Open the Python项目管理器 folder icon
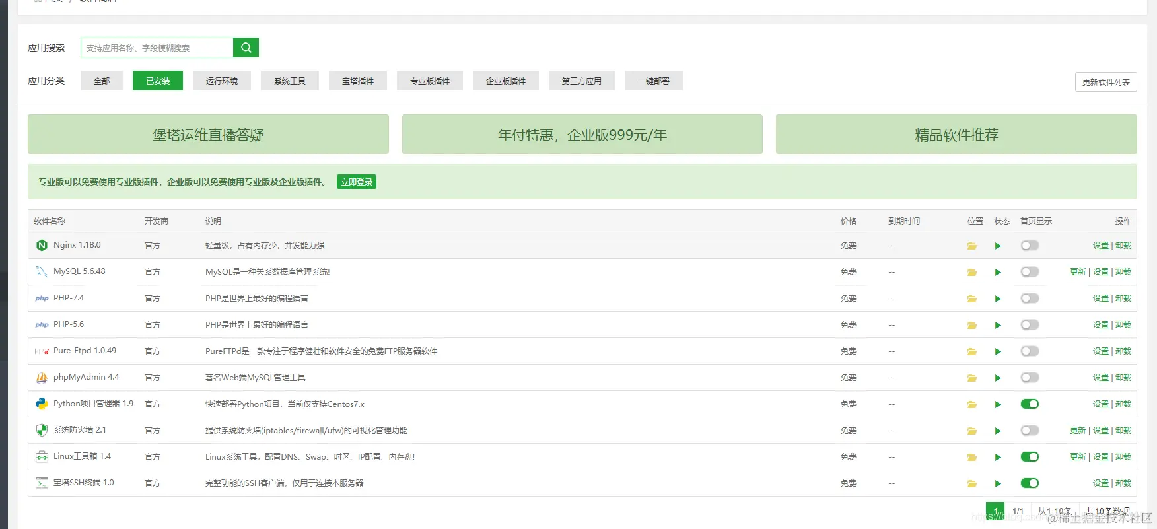 pos(972,404)
